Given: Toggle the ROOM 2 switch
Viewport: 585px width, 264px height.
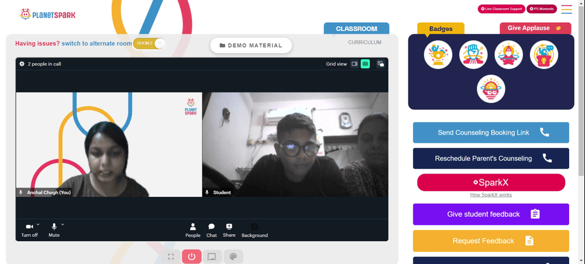Looking at the screenshot, I should (x=149, y=43).
